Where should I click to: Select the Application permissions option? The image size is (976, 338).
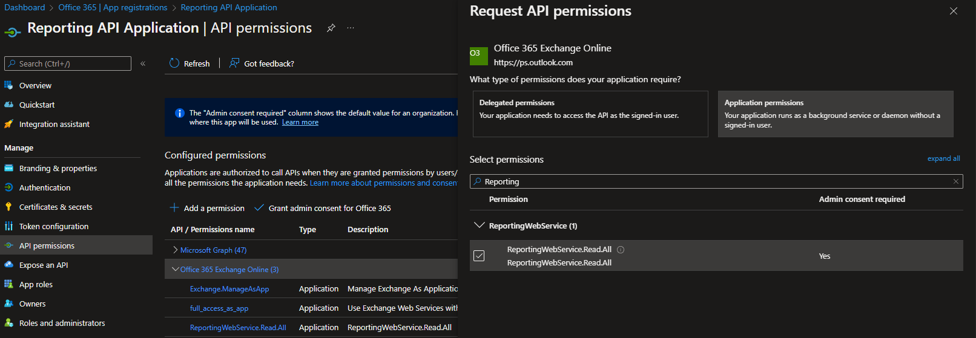[x=835, y=114]
